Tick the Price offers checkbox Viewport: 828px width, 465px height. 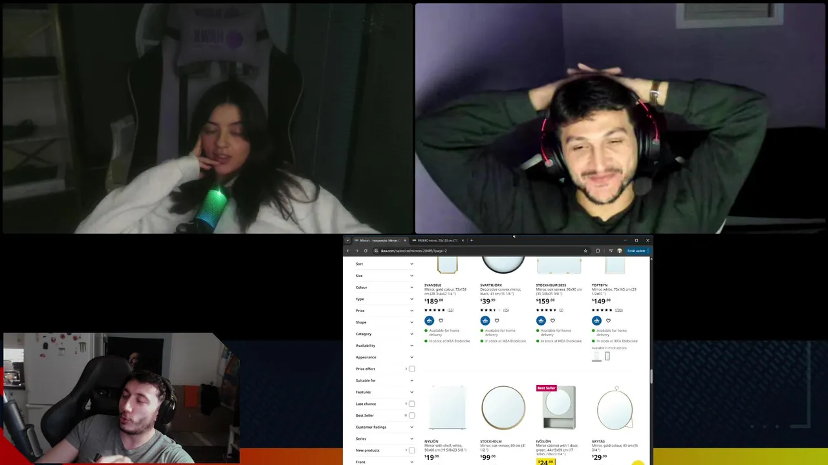point(411,369)
